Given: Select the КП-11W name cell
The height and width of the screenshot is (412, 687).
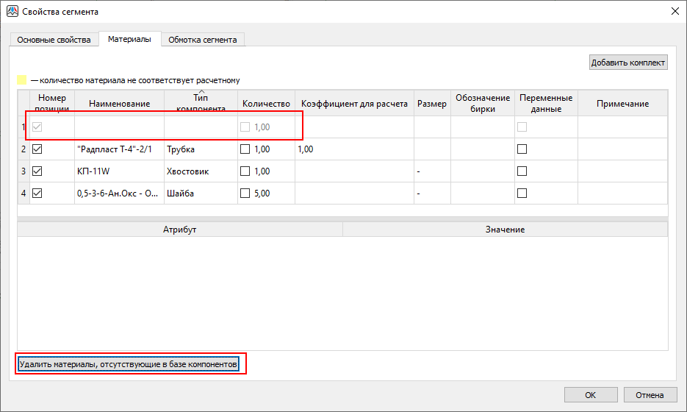Looking at the screenshot, I should (118, 171).
